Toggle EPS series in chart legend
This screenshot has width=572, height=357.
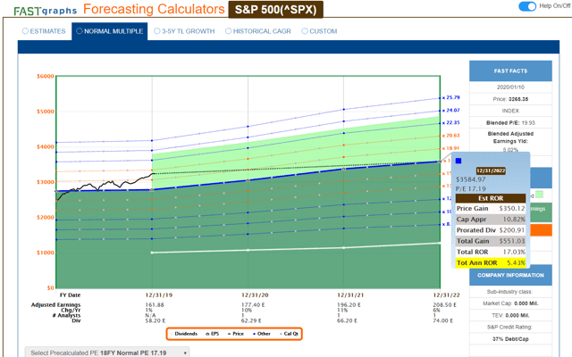point(213,334)
